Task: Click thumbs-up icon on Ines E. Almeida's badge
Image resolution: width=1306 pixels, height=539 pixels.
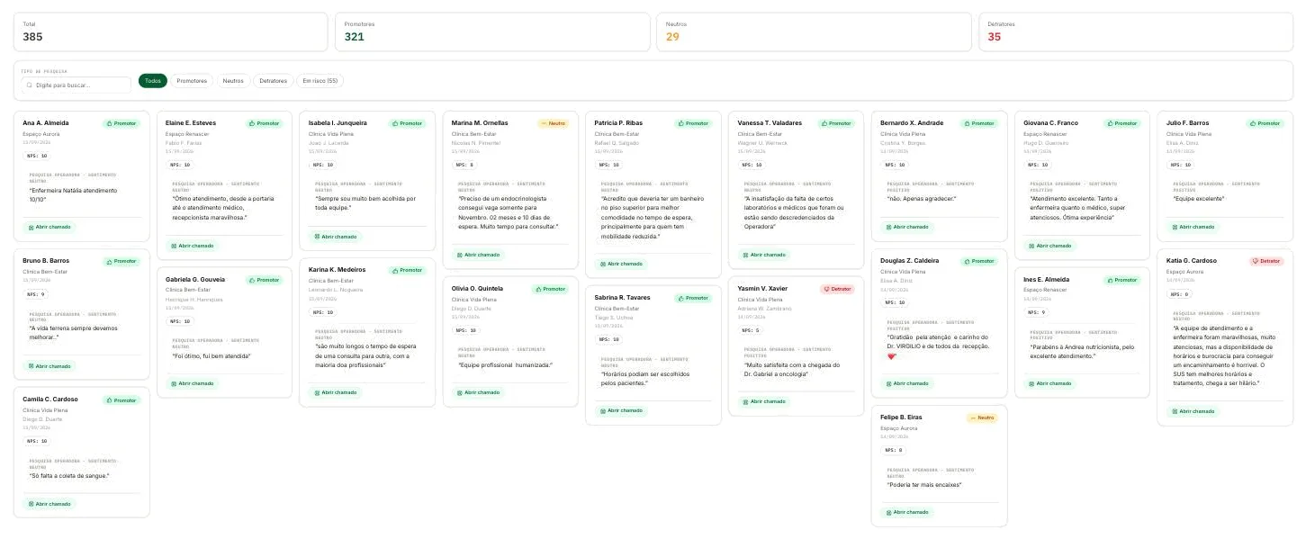Action: pyautogui.click(x=1111, y=280)
